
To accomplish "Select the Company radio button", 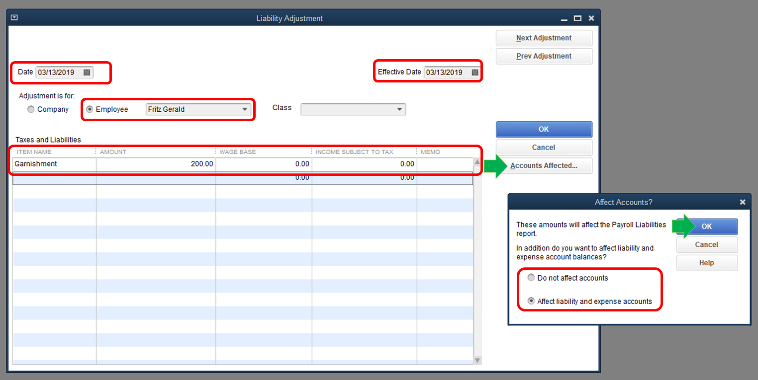I will click(x=31, y=109).
